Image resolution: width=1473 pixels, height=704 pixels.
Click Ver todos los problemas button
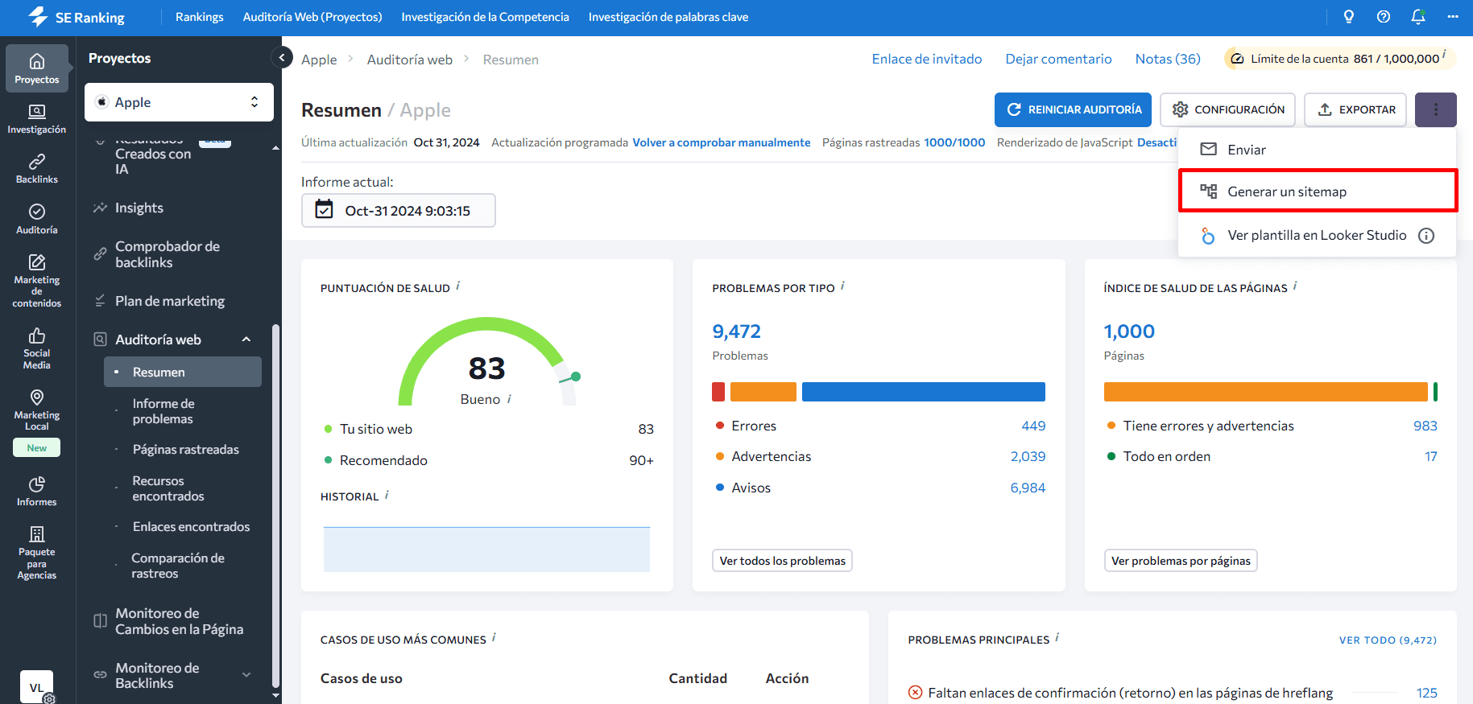[x=782, y=561]
